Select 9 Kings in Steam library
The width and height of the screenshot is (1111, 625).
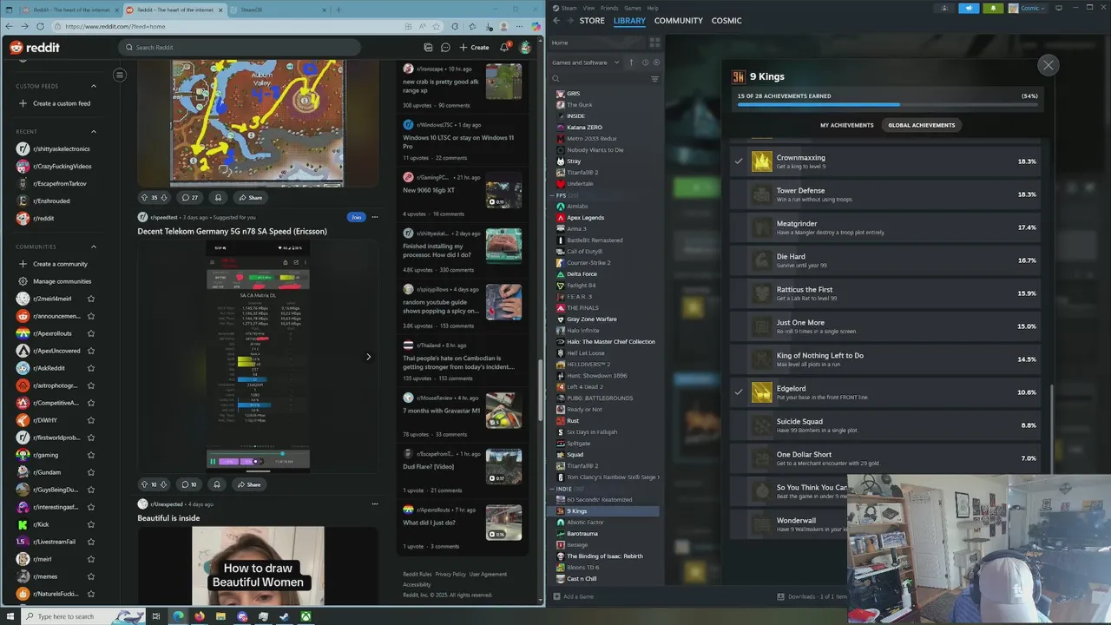[606, 511]
